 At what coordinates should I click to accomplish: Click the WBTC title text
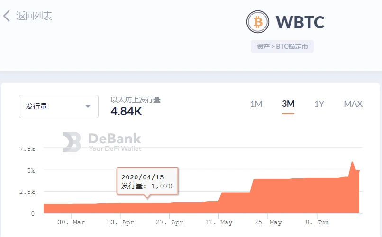click(x=300, y=22)
